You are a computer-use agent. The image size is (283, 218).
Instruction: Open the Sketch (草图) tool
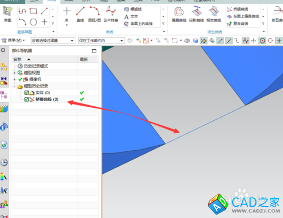tap(7, 14)
